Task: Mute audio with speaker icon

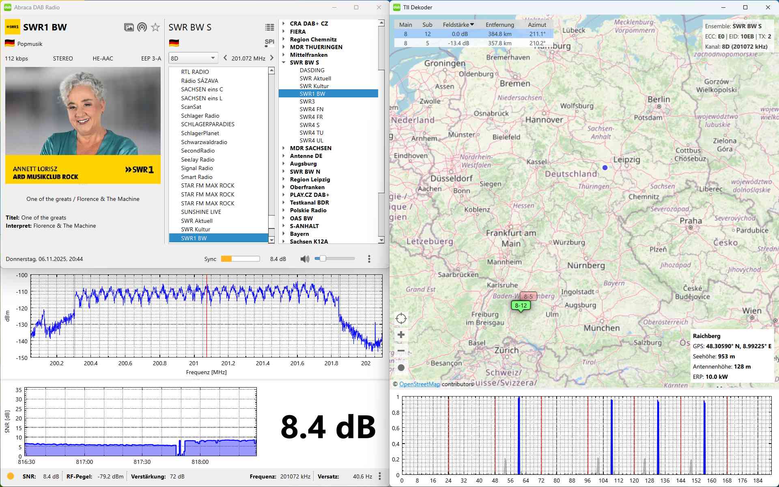Action: coord(304,259)
